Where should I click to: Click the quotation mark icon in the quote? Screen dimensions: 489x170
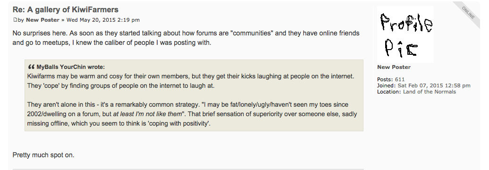point(31,67)
